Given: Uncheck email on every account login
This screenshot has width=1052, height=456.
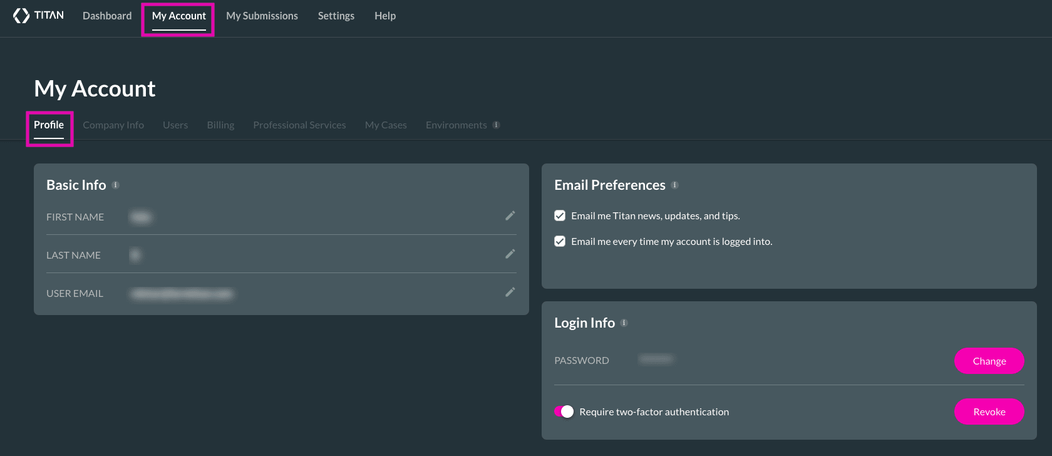Looking at the screenshot, I should coord(560,242).
